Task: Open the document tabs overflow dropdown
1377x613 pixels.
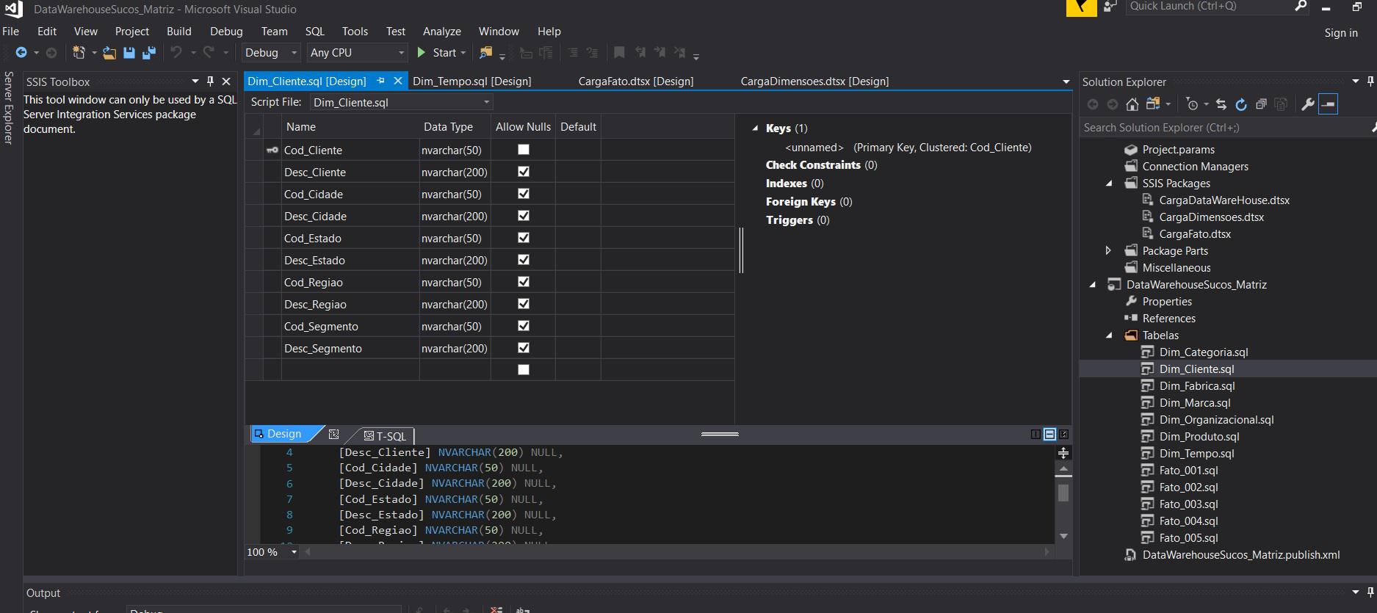Action: (x=1066, y=81)
